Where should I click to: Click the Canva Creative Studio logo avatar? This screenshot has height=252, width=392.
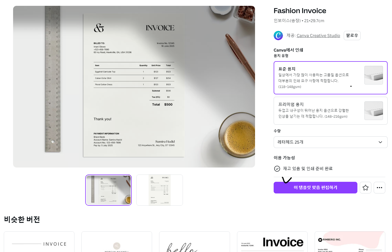[x=278, y=36]
